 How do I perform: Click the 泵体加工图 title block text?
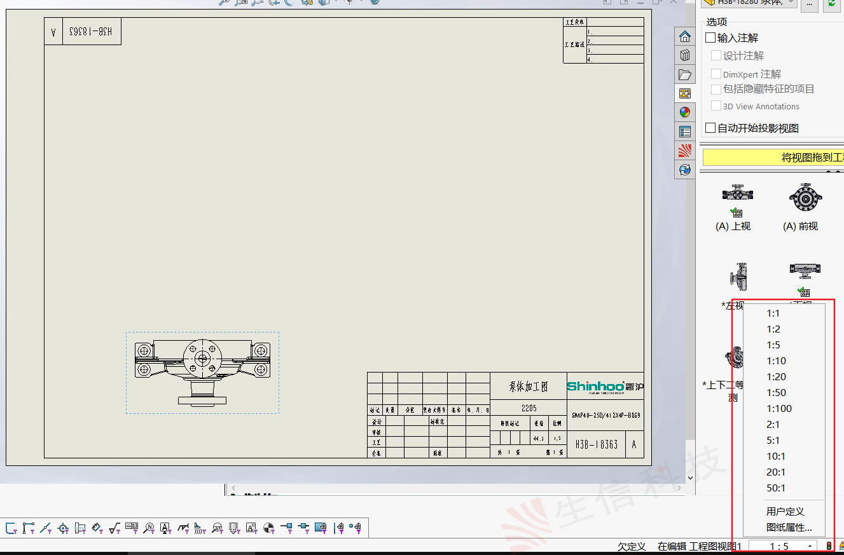[x=529, y=387]
